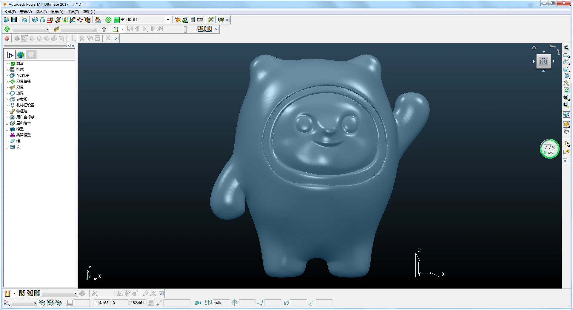
Task: Open the 文件(F) menu
Action: click(10, 12)
